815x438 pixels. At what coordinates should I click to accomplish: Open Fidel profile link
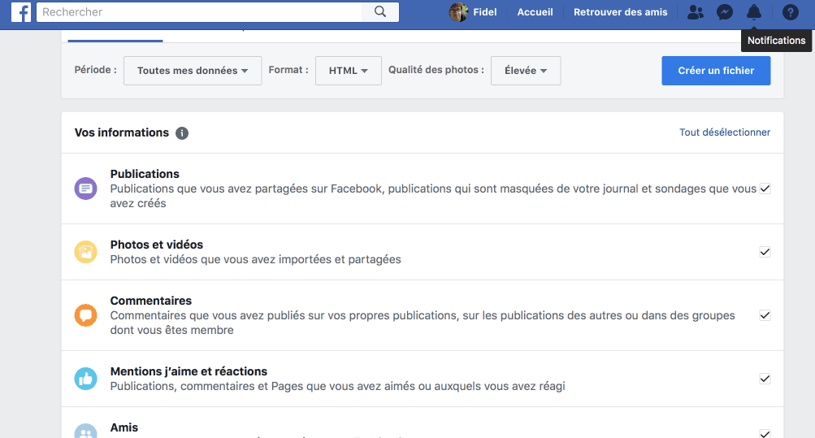click(484, 12)
